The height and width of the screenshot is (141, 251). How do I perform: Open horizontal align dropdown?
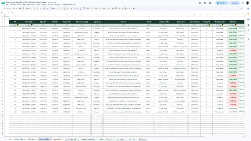pos(96,8)
